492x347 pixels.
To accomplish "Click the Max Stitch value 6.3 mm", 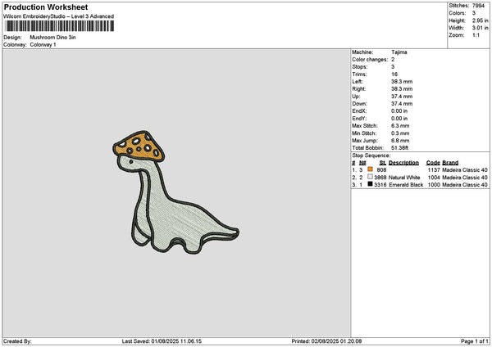I will (x=400, y=126).
